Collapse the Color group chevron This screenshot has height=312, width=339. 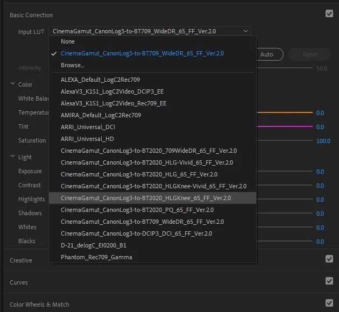coord(13,83)
